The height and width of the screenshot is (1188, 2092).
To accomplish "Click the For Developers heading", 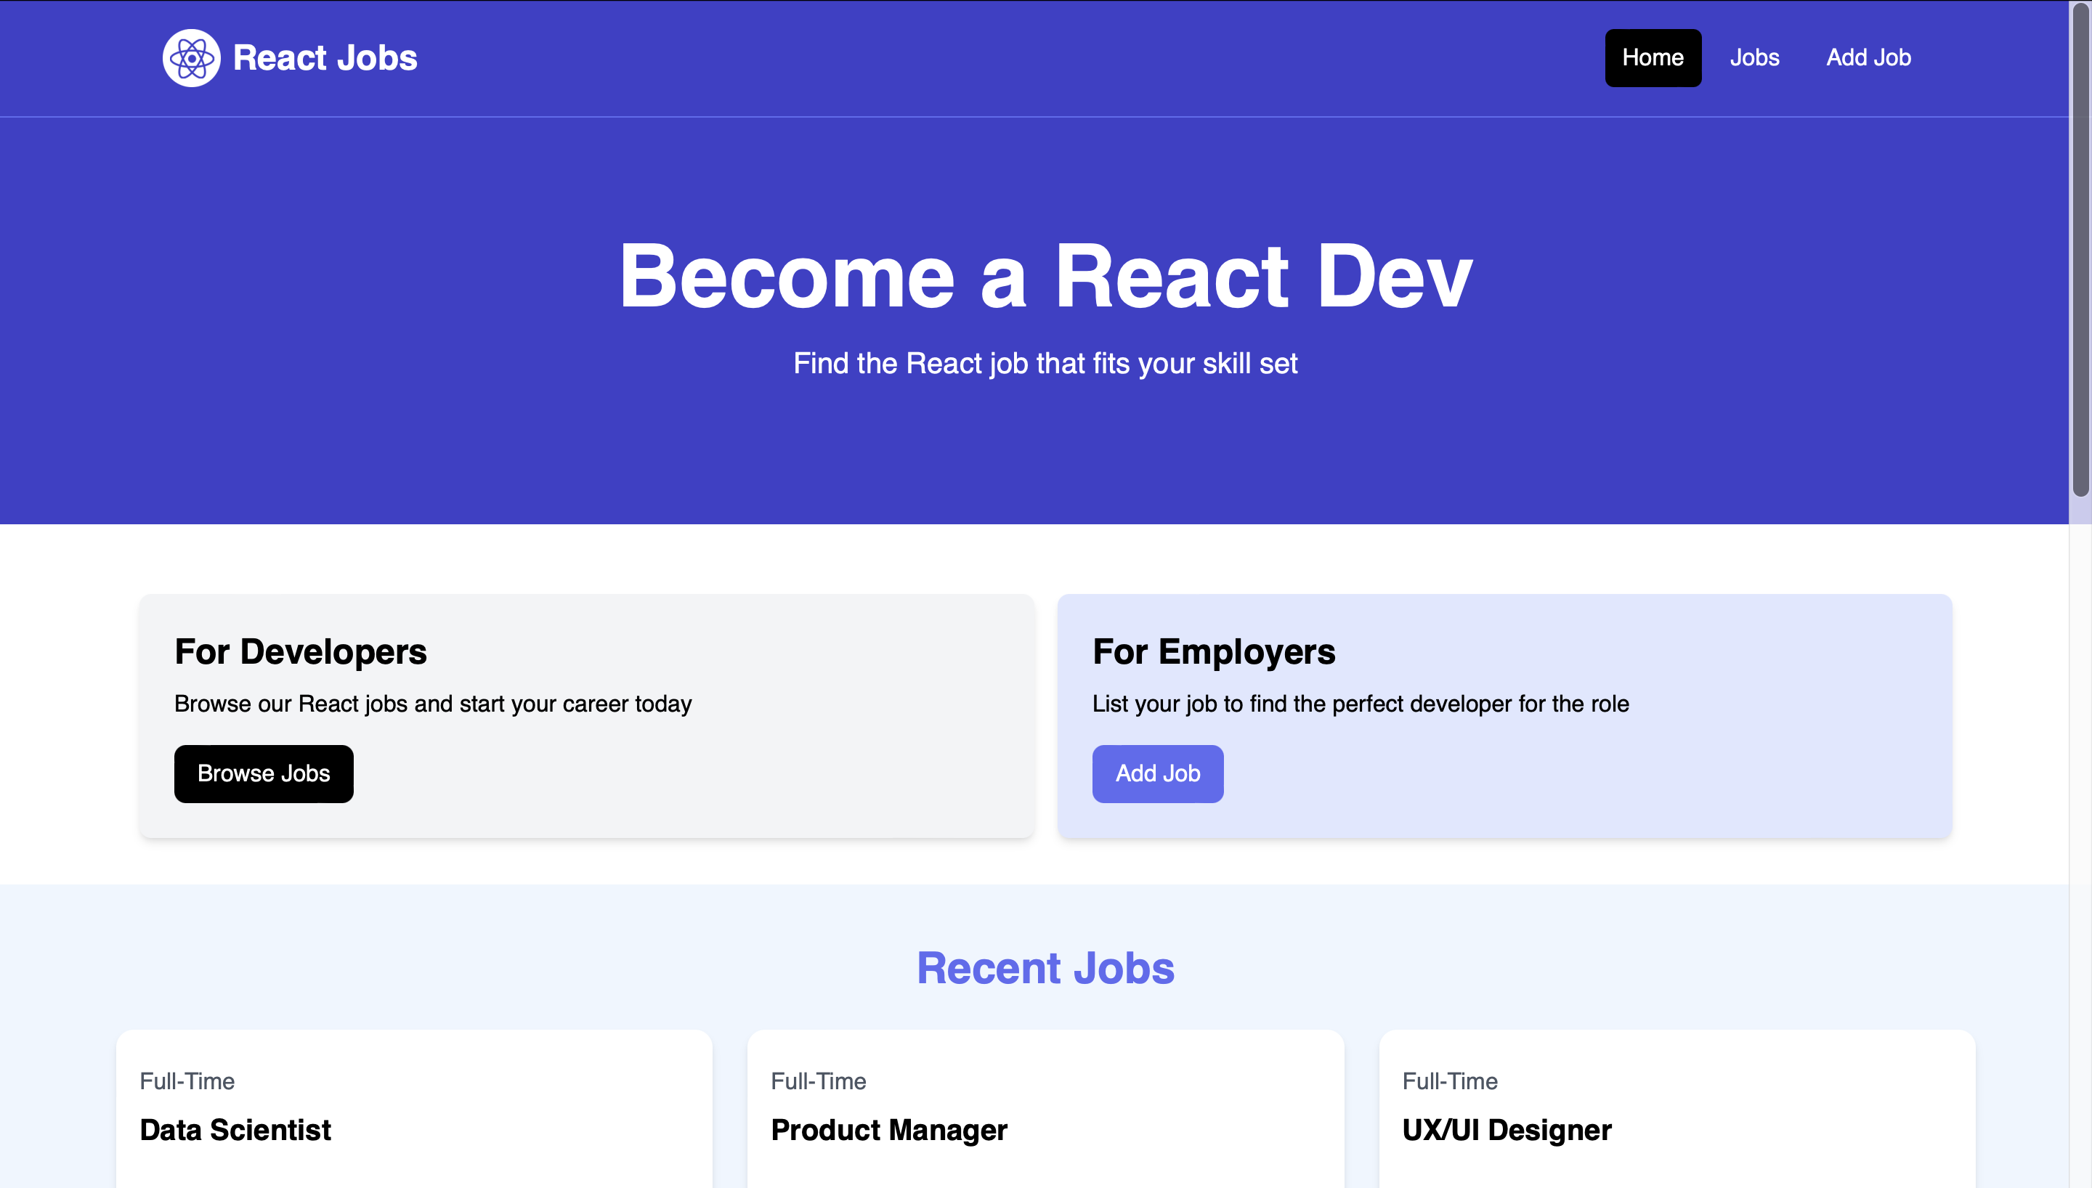I will (x=300, y=652).
